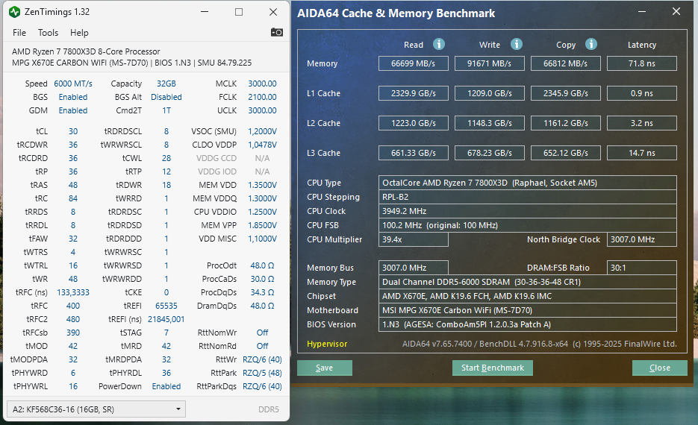This screenshot has width=698, height=425.
Task: Open the Write info icon in AIDA64
Action: [516, 44]
